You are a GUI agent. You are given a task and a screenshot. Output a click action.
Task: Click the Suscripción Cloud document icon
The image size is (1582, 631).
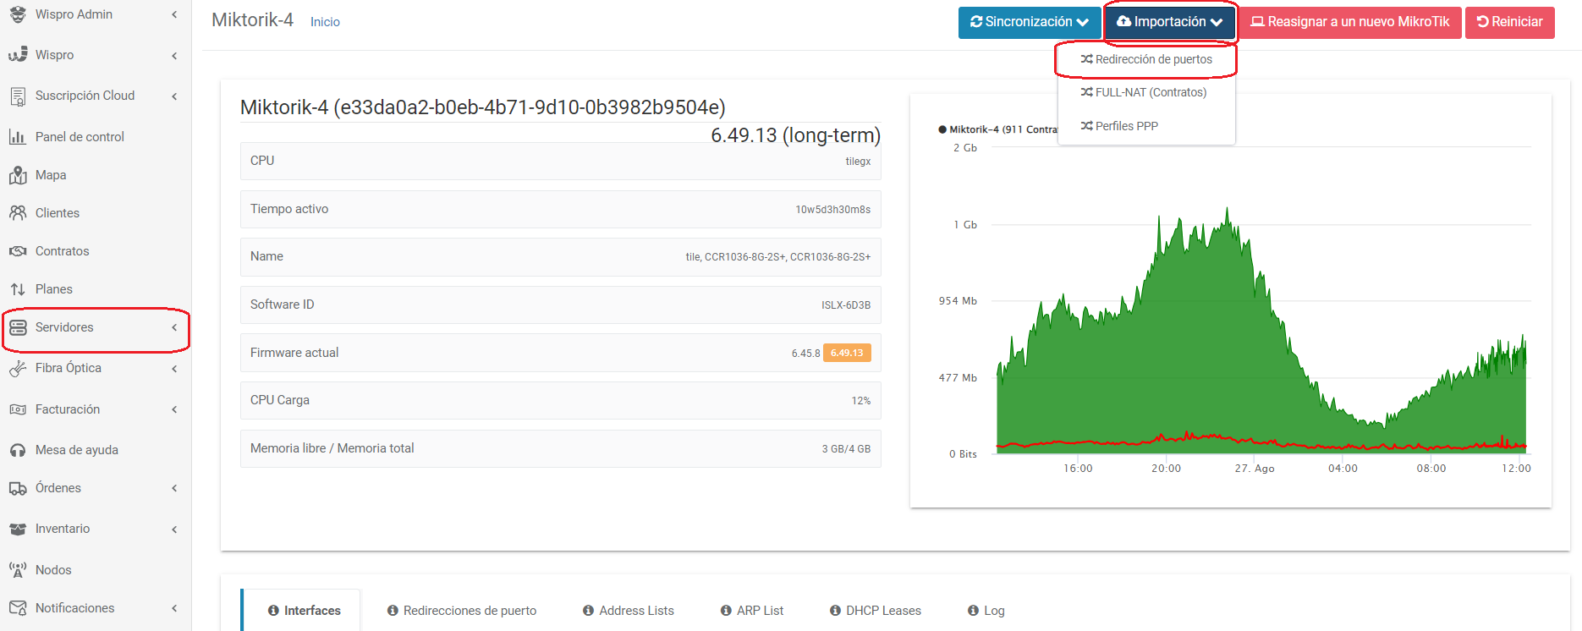tap(18, 96)
